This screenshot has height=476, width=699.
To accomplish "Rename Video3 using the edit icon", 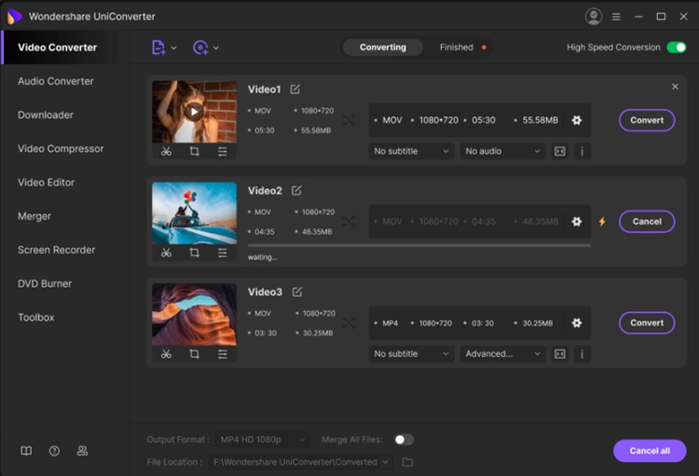I will coord(297,292).
